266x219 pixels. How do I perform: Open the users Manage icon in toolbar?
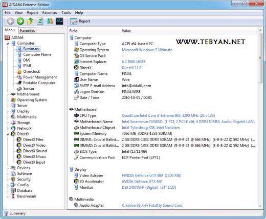50,21
